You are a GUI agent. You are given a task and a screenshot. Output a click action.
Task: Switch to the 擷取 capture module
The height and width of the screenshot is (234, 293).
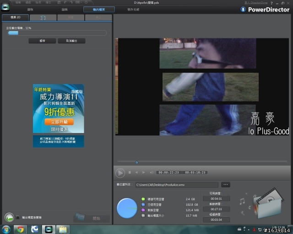tap(30, 10)
